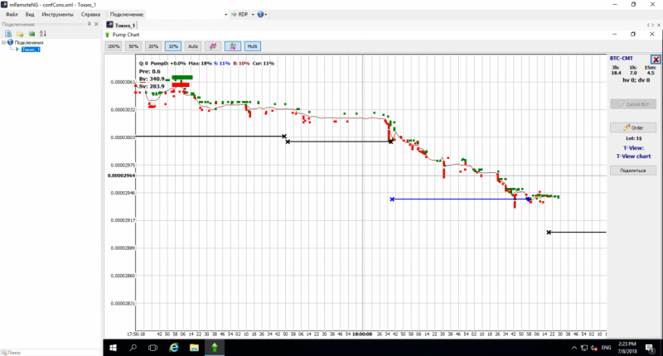The image size is (663, 356).
Task: Click the volume icon in system tray
Action: click(594, 348)
